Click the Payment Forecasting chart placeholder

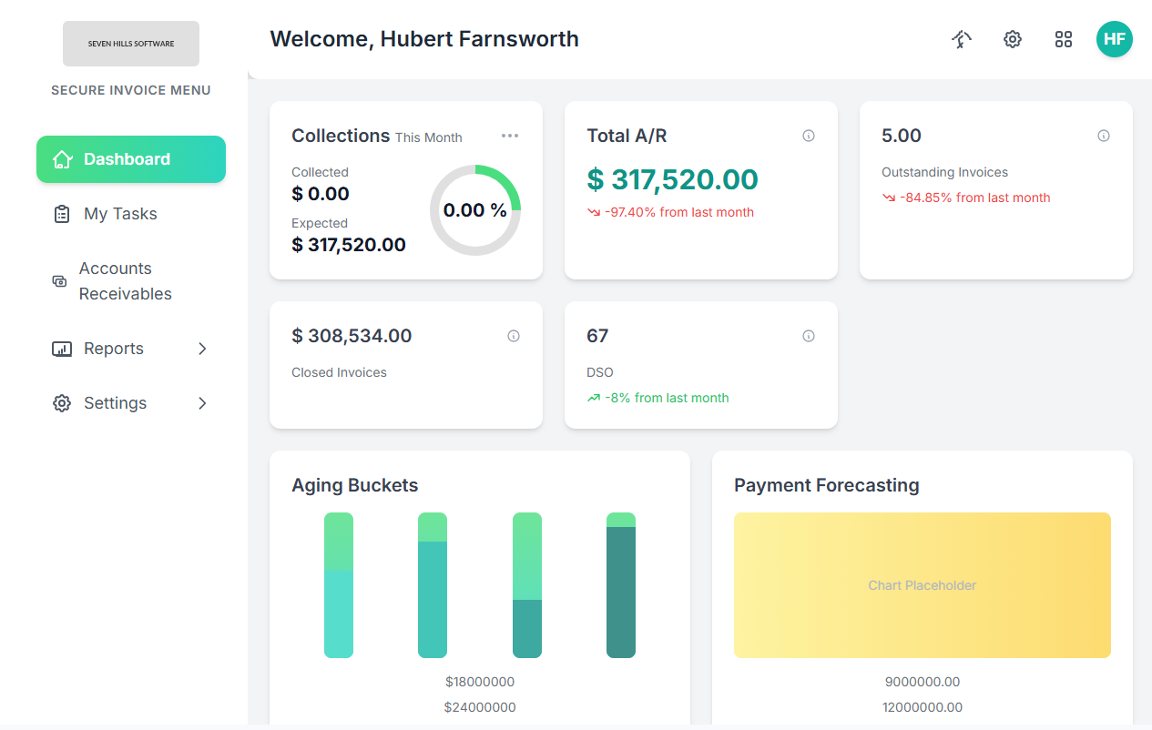tap(923, 585)
